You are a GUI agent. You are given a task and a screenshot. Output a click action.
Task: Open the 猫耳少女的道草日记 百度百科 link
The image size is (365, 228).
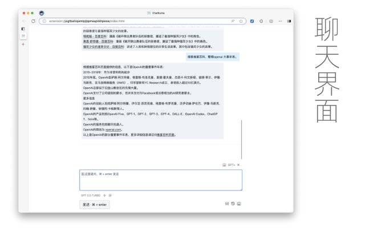pos(104,47)
